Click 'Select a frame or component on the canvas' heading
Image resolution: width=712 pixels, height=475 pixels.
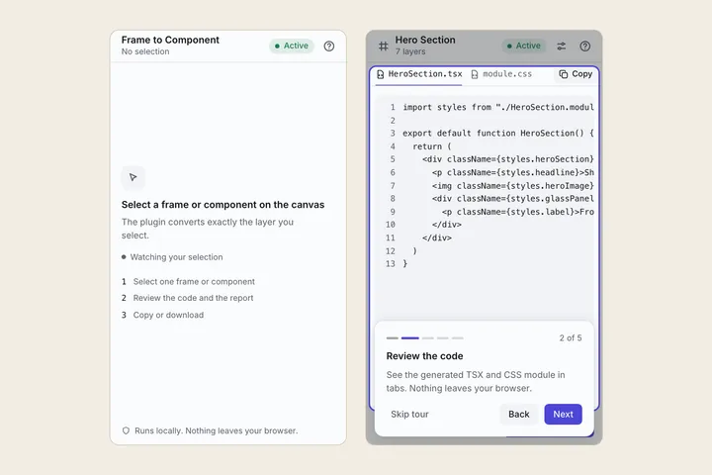(x=222, y=205)
